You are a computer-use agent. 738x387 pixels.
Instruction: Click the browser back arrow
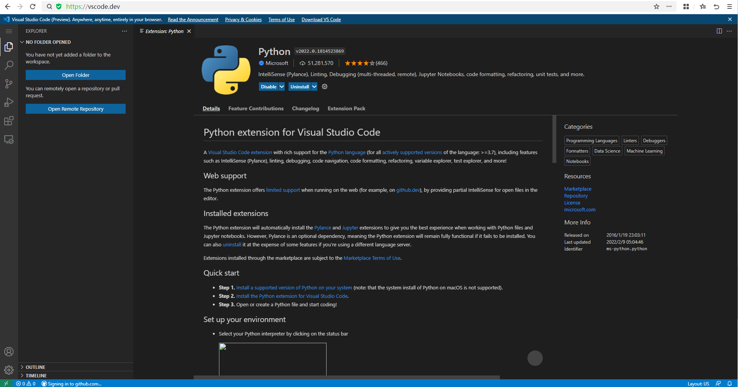tap(8, 7)
